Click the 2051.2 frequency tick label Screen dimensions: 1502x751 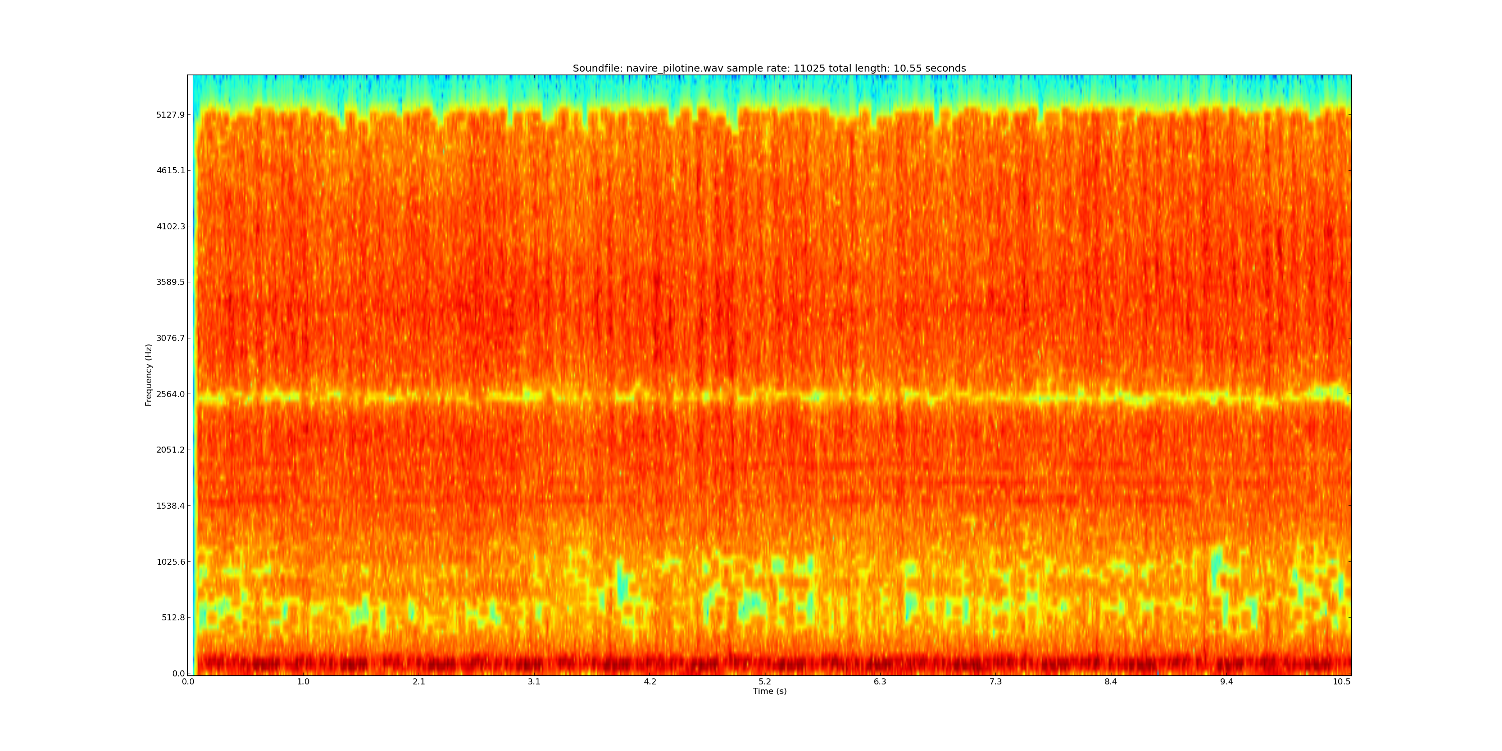[170, 450]
